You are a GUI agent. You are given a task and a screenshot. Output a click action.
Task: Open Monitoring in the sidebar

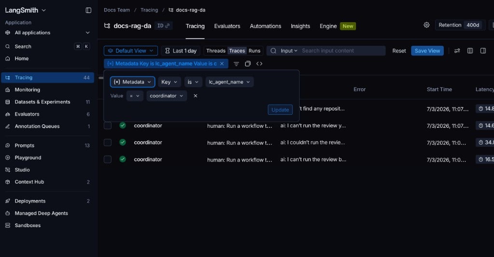click(48, 90)
